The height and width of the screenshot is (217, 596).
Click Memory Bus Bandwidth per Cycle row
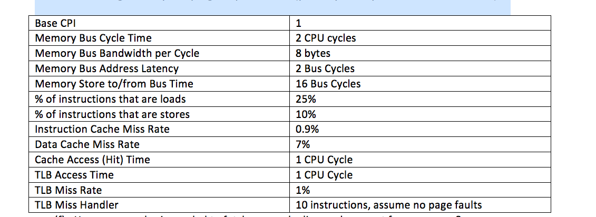point(290,53)
